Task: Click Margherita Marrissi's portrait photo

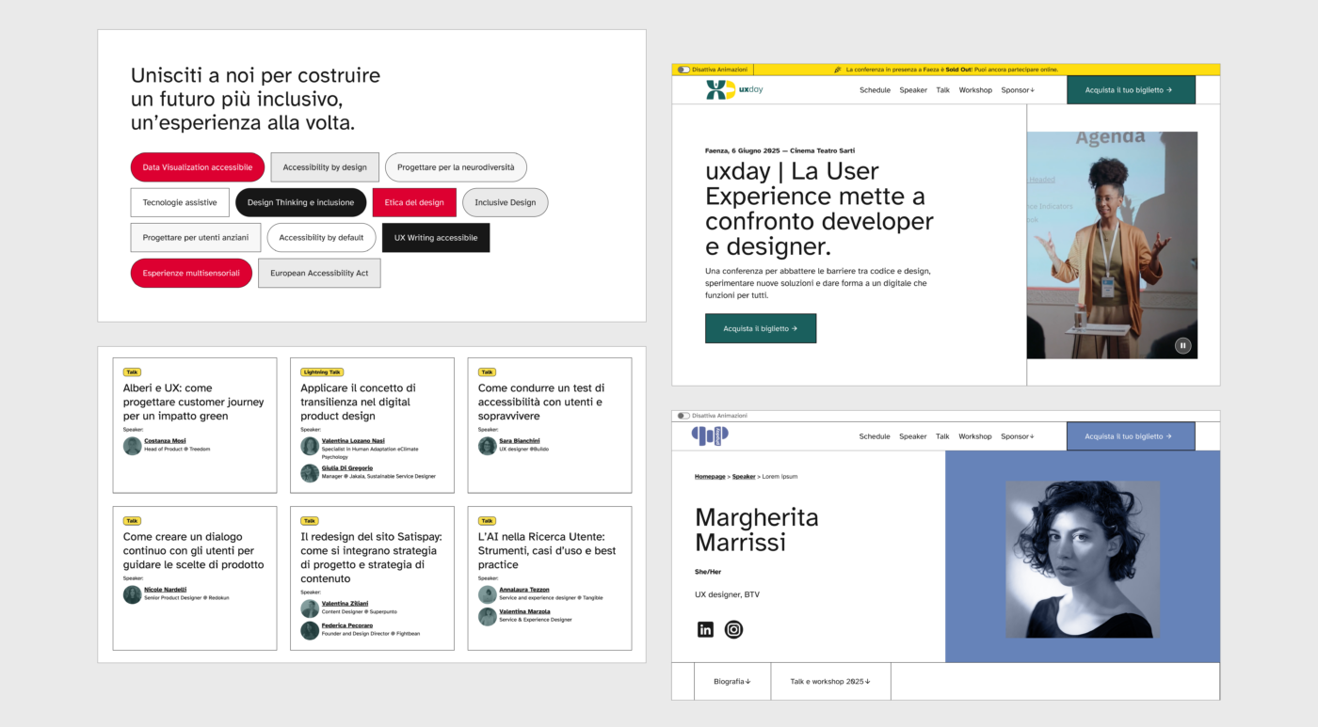Action: 1082,560
